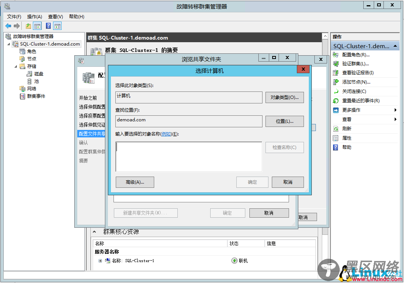The image size is (404, 283).
Task: Select 磁盘 under storage
Action: click(39, 74)
